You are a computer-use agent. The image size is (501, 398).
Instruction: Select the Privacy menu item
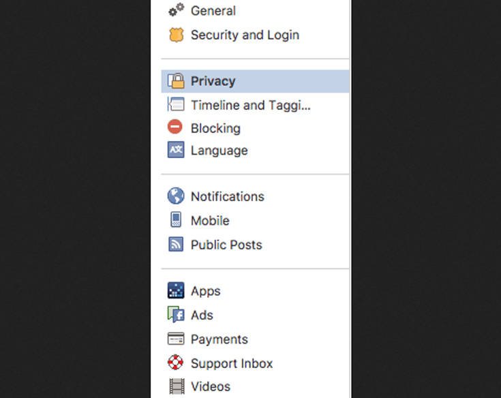click(255, 81)
